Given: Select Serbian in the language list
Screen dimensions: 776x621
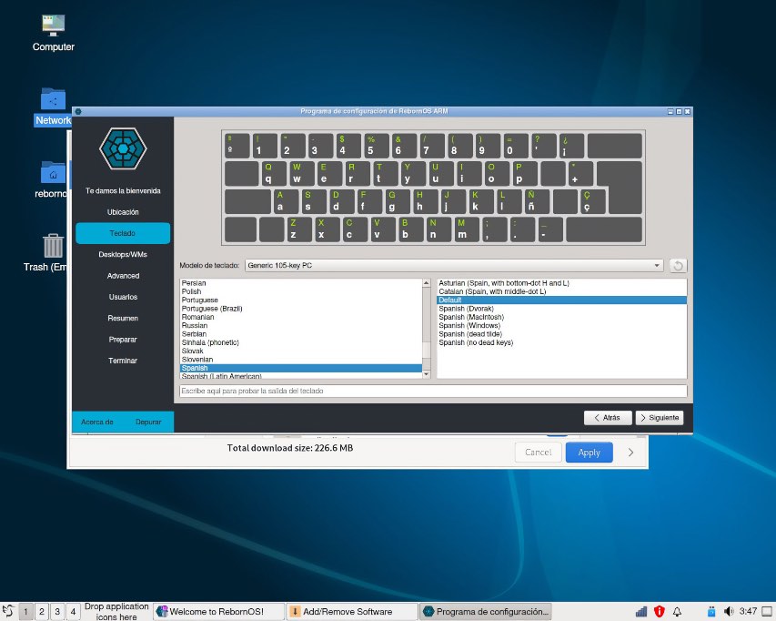Looking at the screenshot, I should coord(301,334).
